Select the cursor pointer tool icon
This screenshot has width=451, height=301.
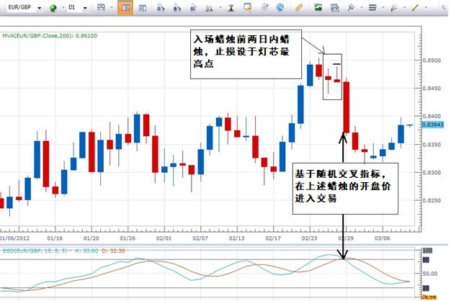(193, 8)
